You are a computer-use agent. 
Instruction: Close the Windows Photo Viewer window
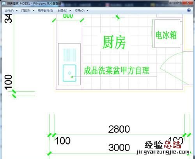point(188,3)
